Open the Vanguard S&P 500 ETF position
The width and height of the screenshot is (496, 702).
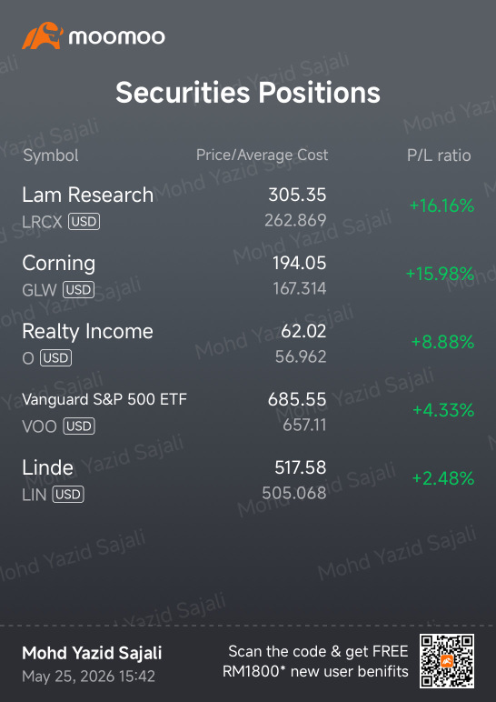coord(248,411)
